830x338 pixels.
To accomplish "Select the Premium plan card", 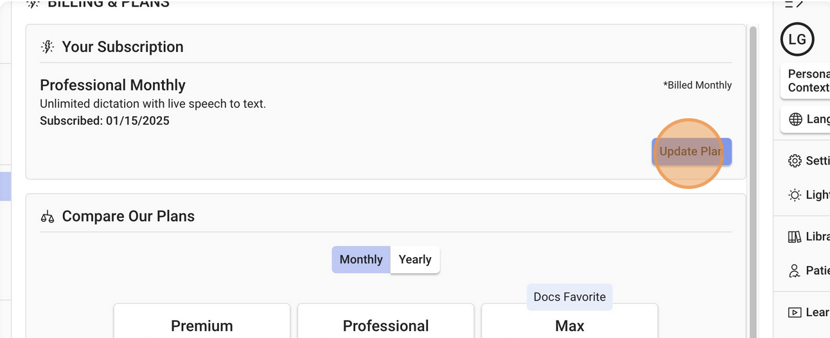I will (x=202, y=325).
